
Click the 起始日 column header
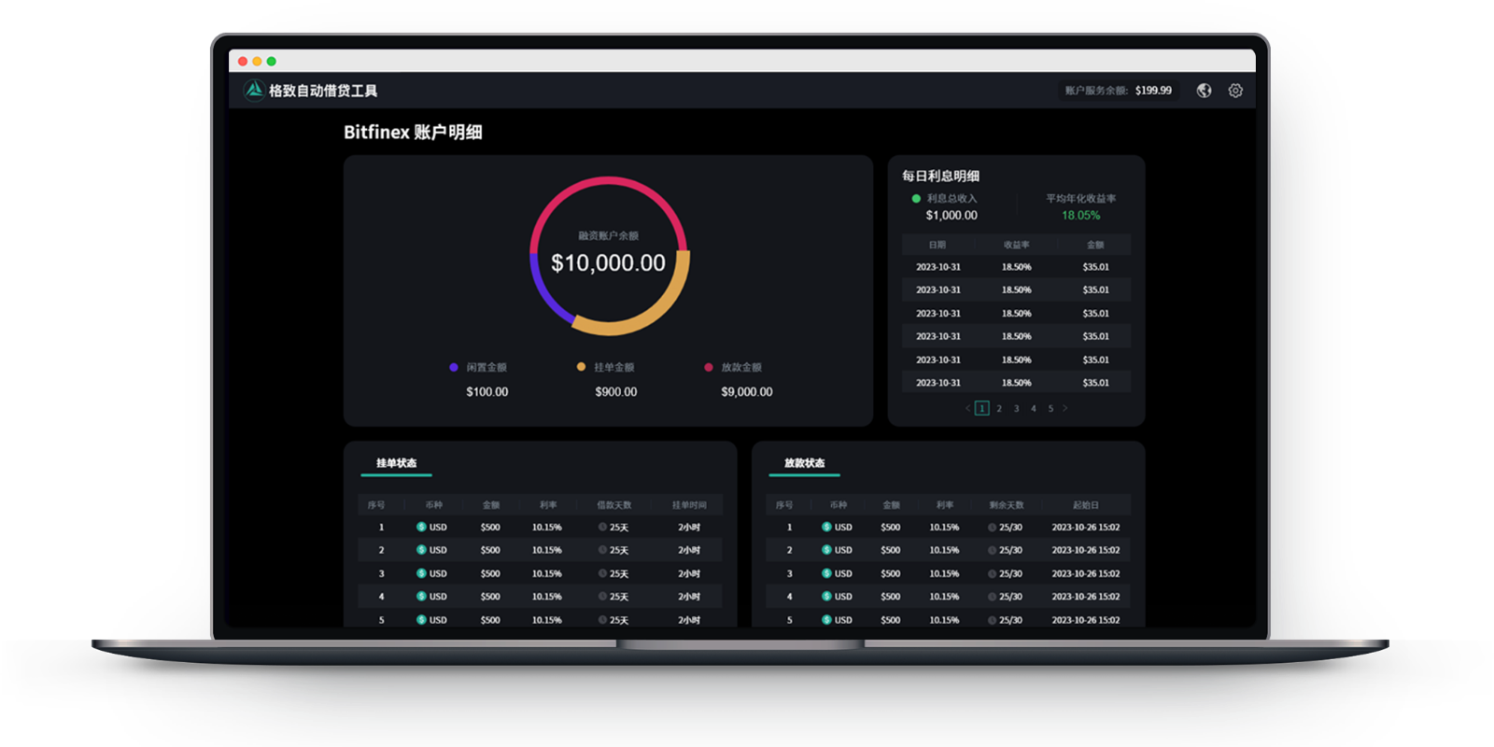(1086, 505)
